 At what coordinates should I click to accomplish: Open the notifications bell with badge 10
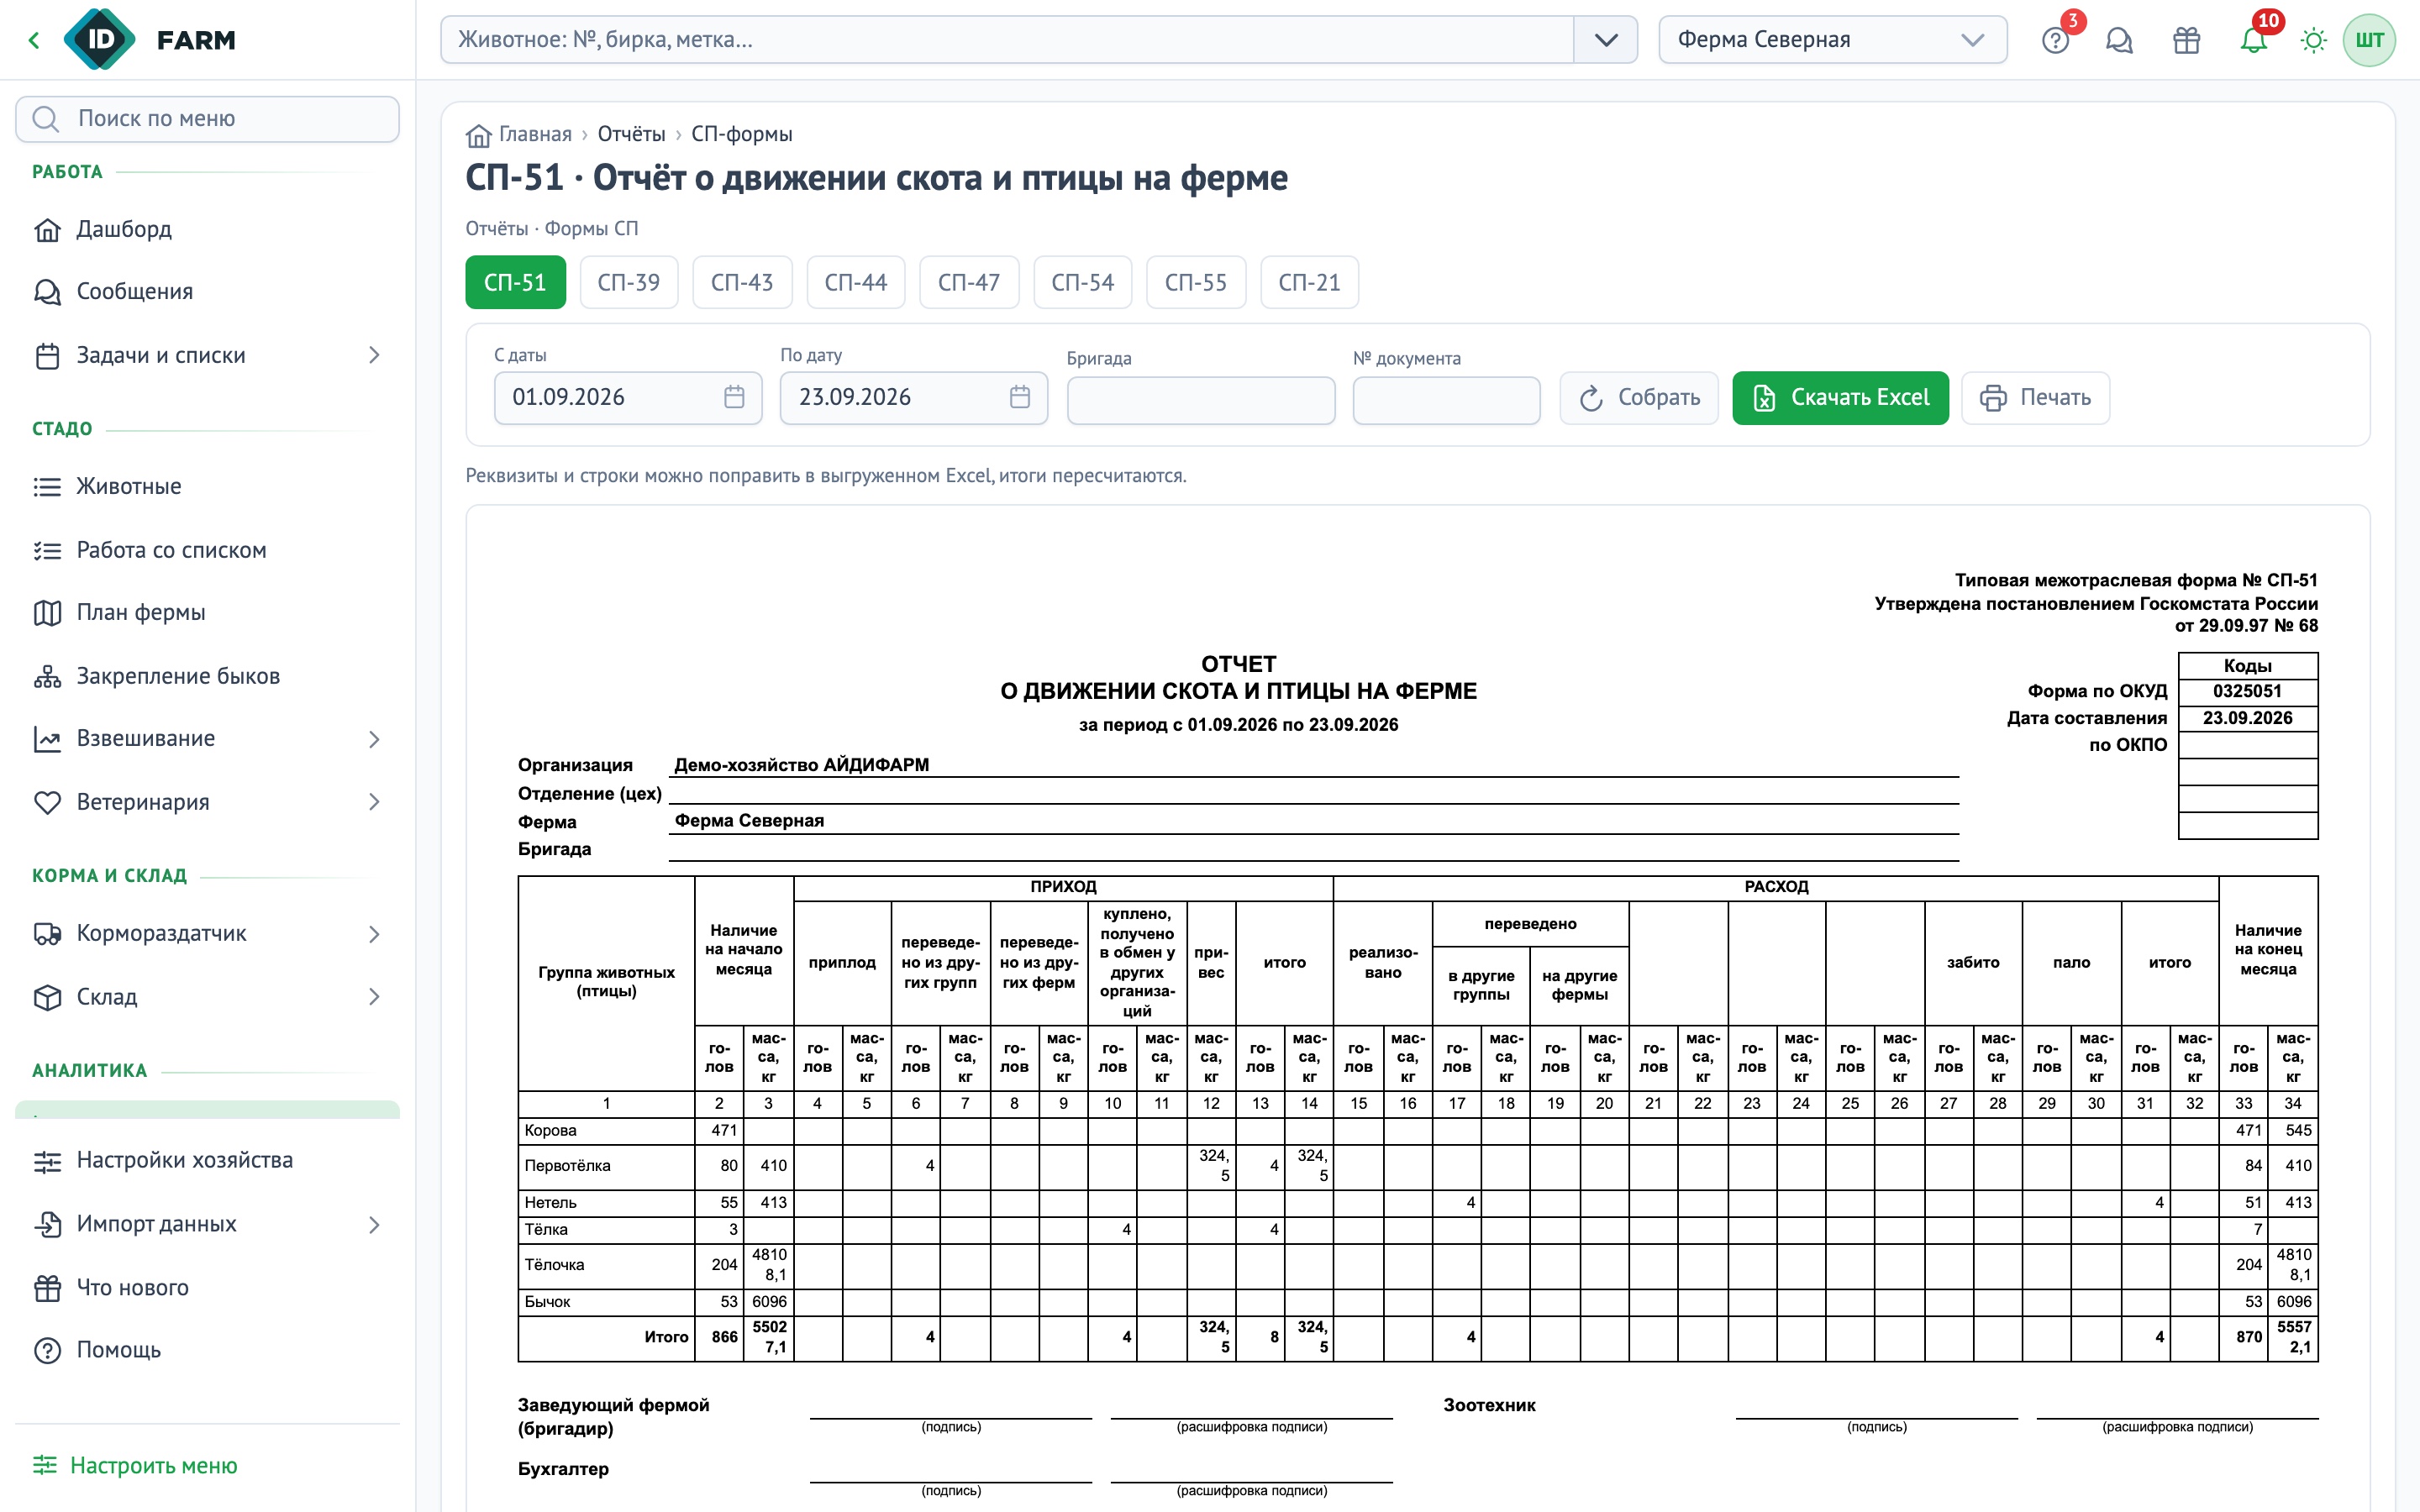pos(2253,40)
